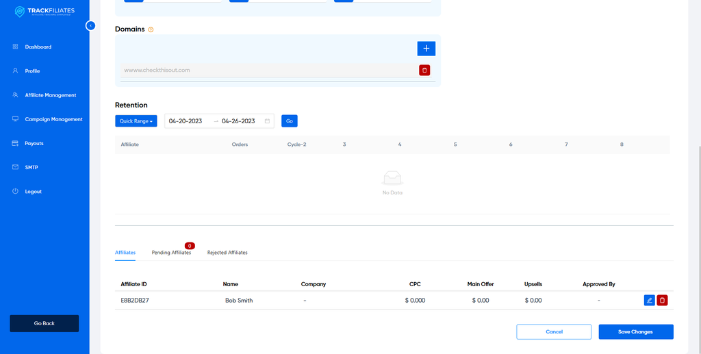Click the calendar icon in date range
Viewport: 701px width, 354px height.
(267, 121)
